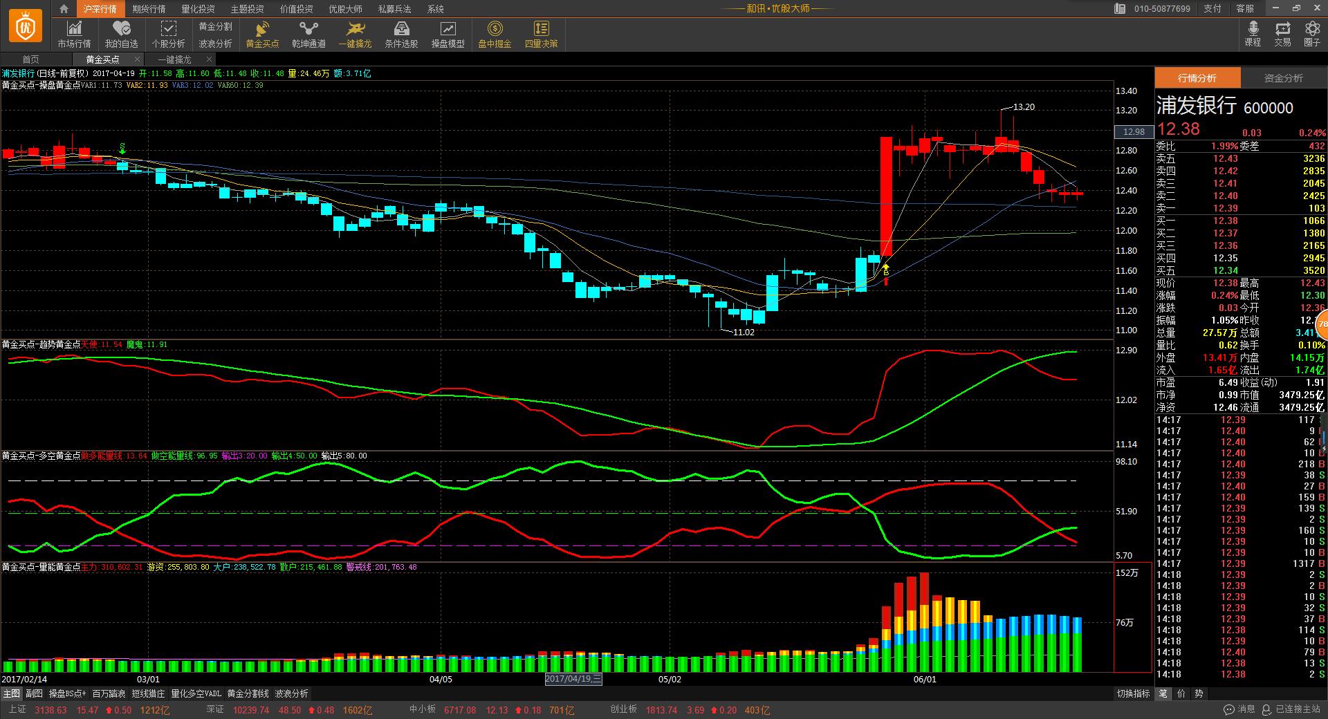The image size is (1328, 719).
Task: Select 势 trend tab
Action: [x=1199, y=693]
